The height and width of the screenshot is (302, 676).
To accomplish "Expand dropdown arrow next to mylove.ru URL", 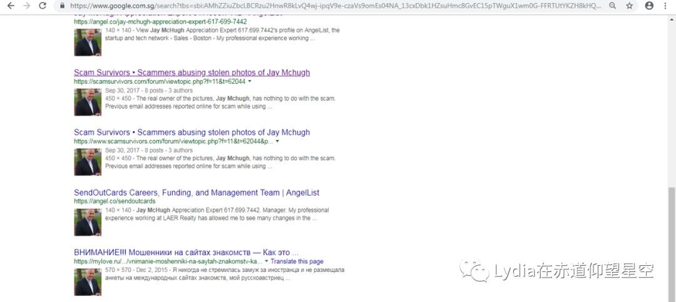I will pyautogui.click(x=267, y=261).
